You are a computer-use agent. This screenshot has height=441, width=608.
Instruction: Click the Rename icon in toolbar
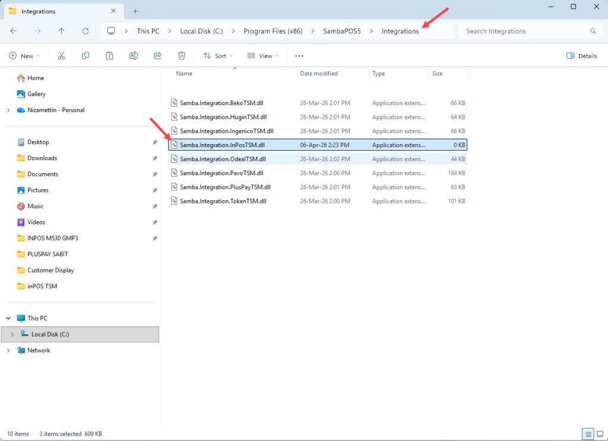134,56
